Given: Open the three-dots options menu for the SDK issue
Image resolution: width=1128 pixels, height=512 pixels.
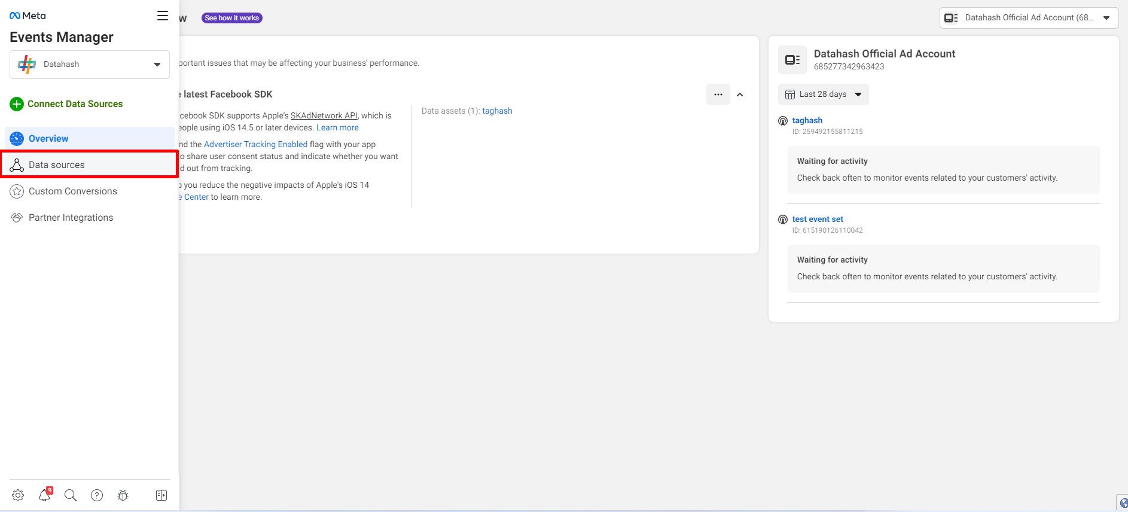Looking at the screenshot, I should click(x=718, y=95).
